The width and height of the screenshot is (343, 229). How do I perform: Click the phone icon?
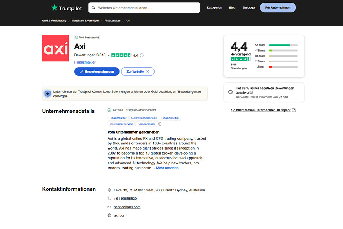pyautogui.click(x=109, y=199)
